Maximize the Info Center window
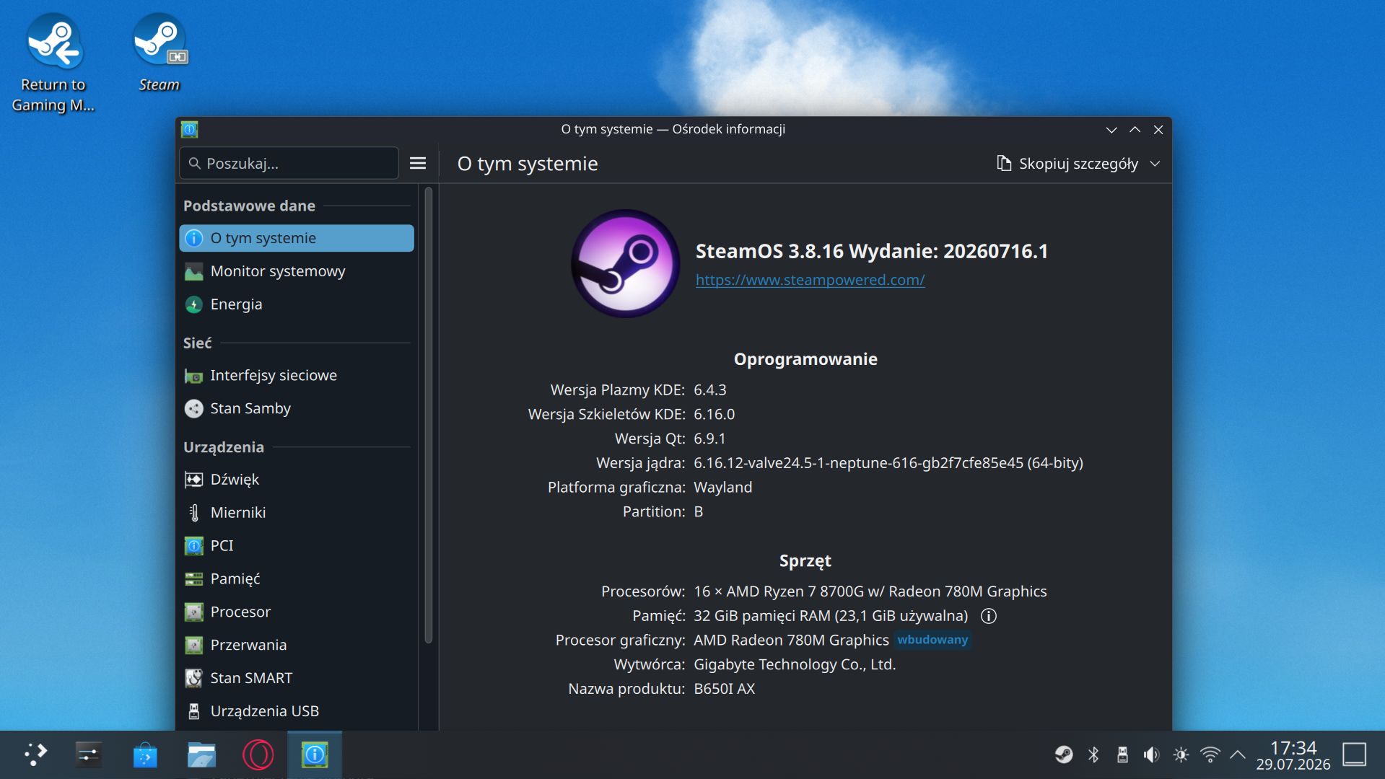This screenshot has width=1385, height=779. 1135,129
